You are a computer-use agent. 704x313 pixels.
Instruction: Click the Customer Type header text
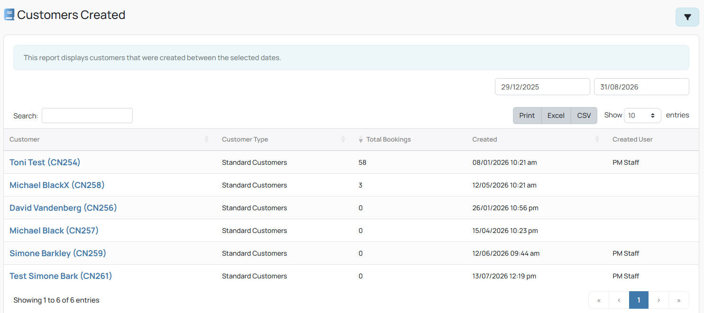click(x=245, y=139)
